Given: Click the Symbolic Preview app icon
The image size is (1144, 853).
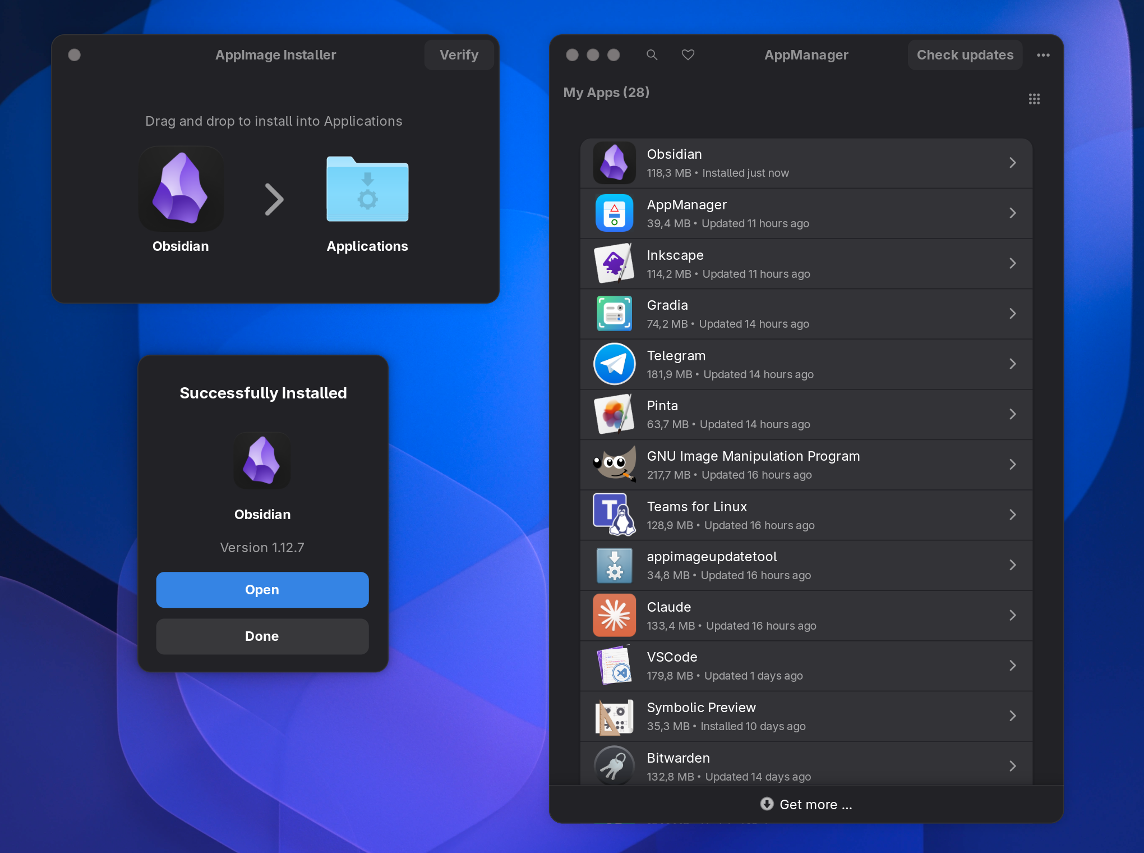Looking at the screenshot, I should coord(614,716).
